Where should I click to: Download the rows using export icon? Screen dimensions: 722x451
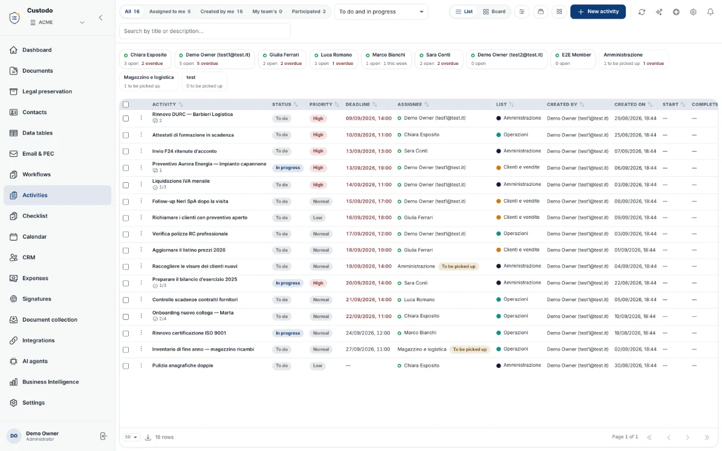tap(148, 437)
